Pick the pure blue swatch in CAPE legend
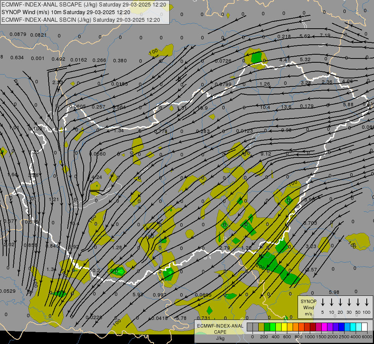Viewport: 374px width, 344px height. pyautogui.click(x=341, y=327)
